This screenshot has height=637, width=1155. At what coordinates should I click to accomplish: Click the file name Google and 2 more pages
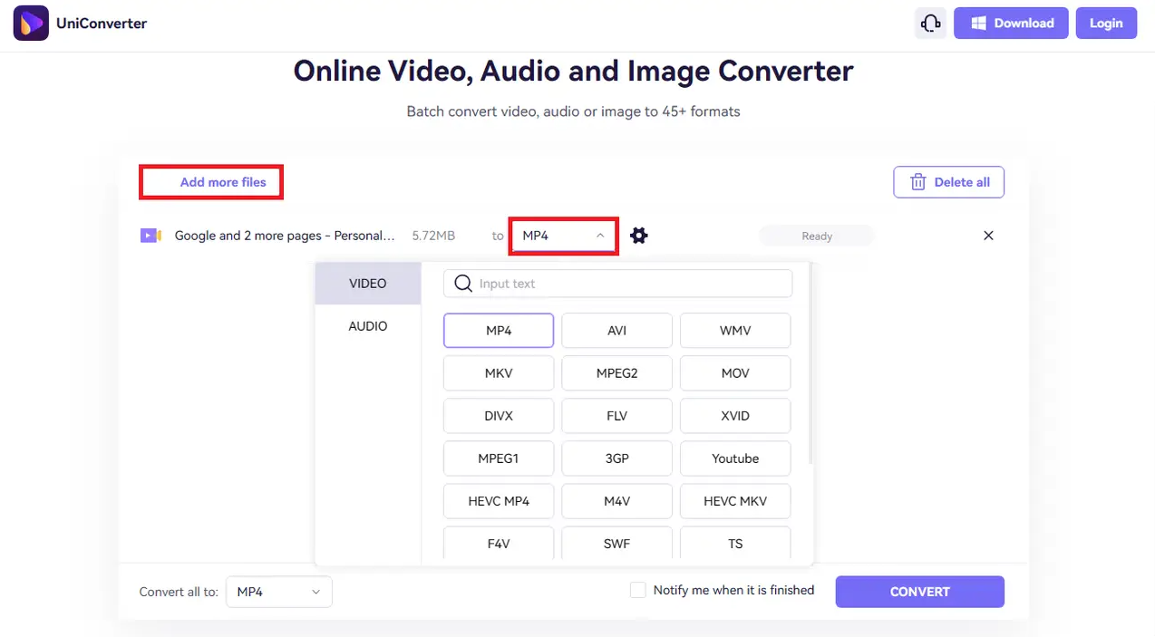click(285, 236)
